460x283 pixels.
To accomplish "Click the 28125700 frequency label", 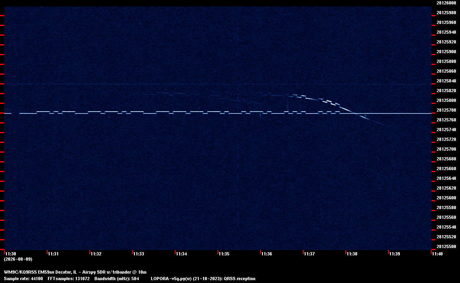I will [x=446, y=149].
